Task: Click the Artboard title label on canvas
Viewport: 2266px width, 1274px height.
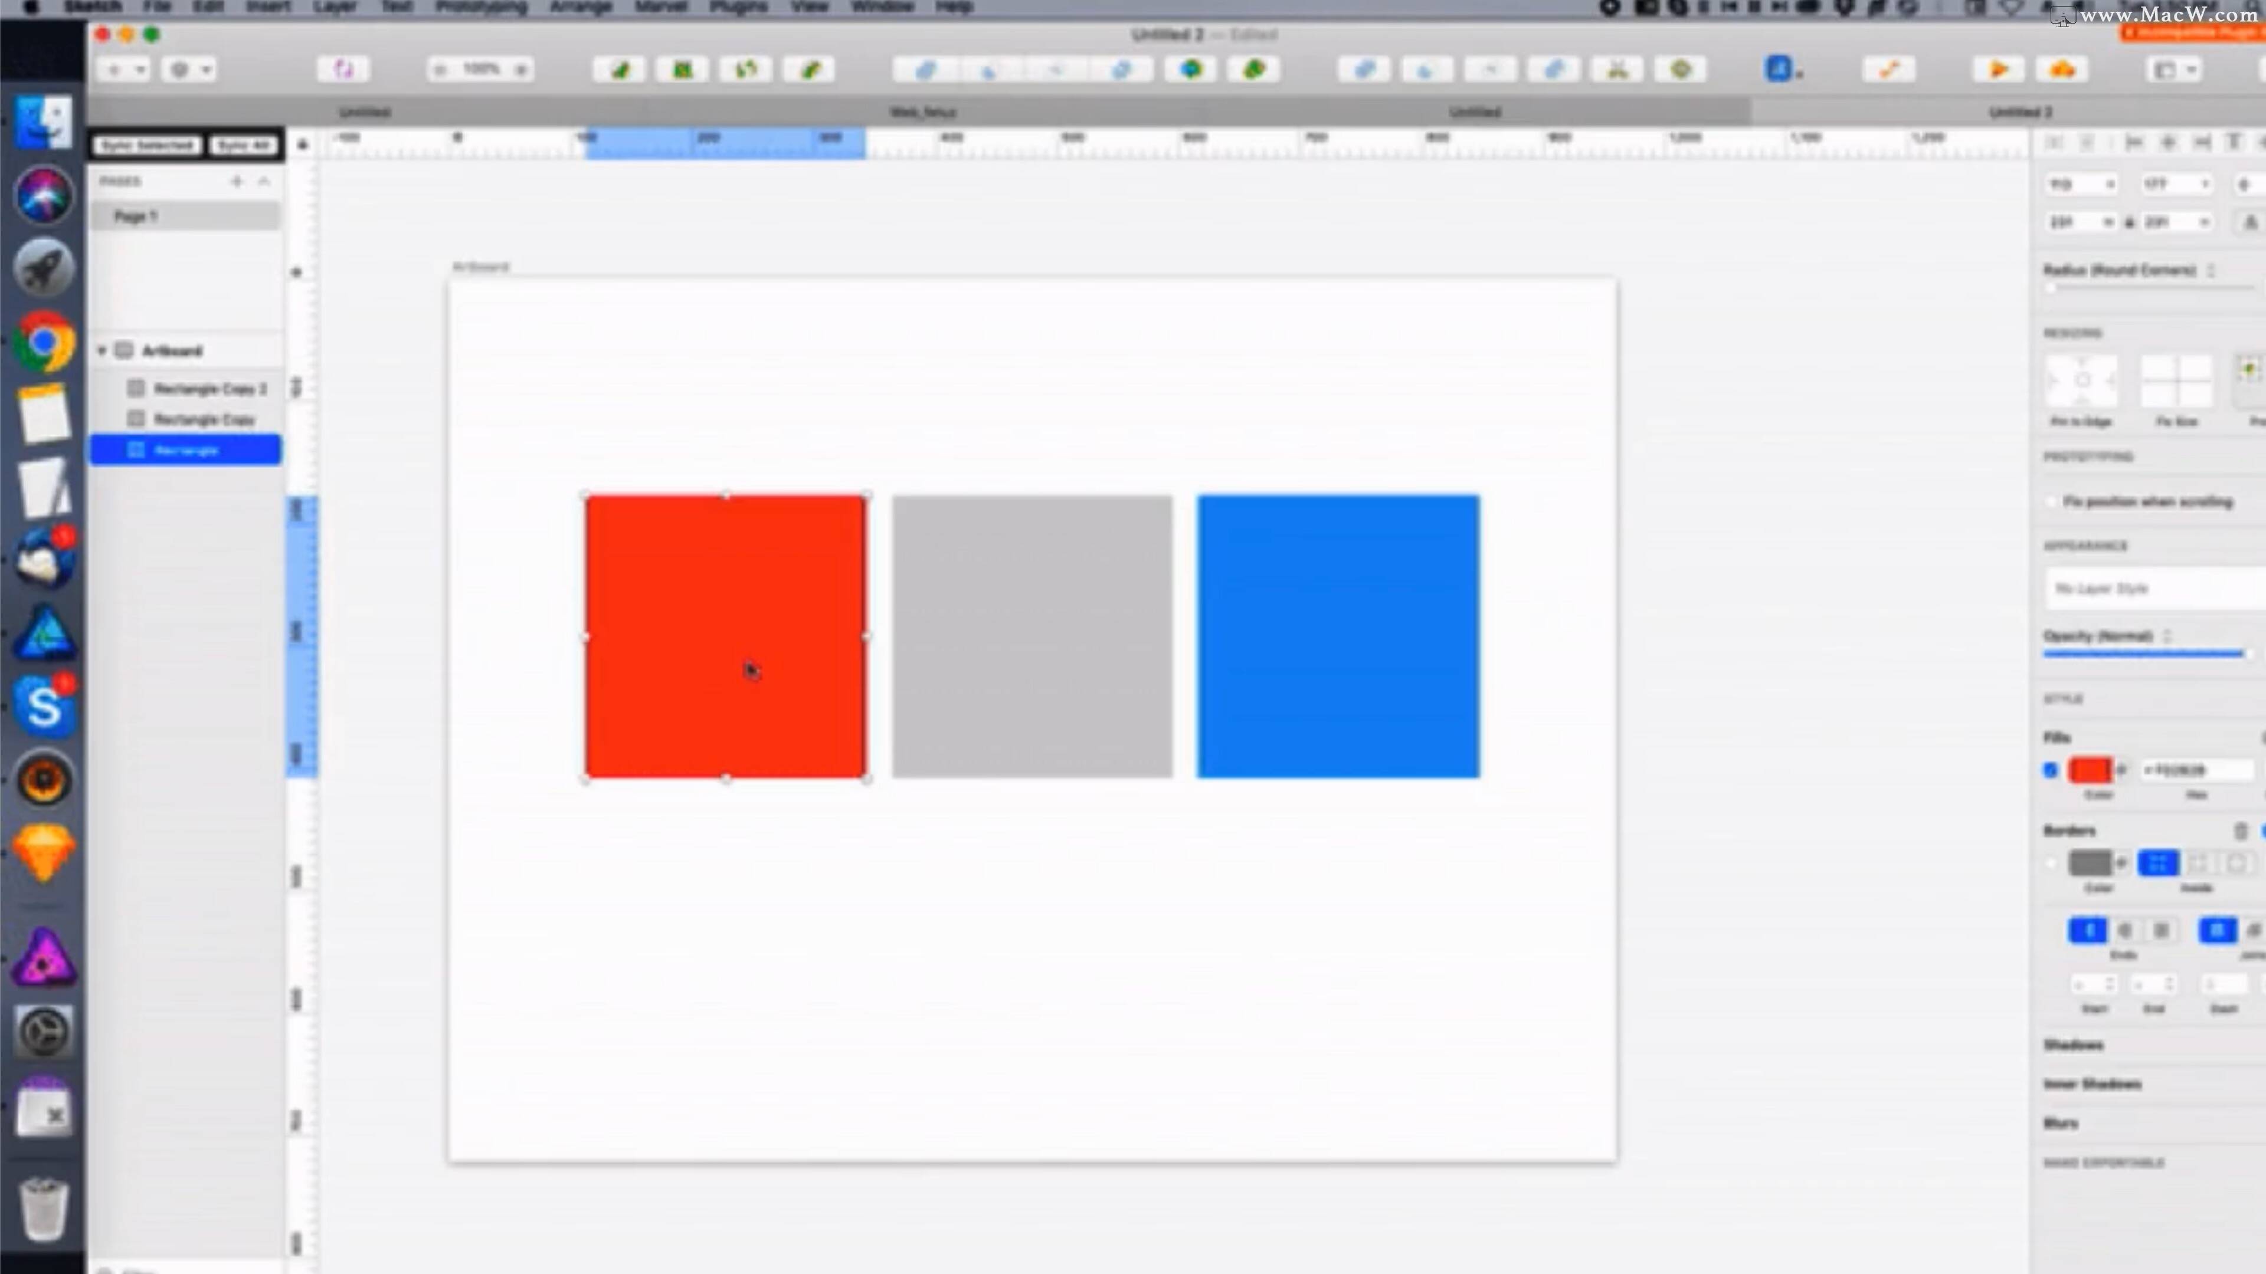Action: [481, 267]
